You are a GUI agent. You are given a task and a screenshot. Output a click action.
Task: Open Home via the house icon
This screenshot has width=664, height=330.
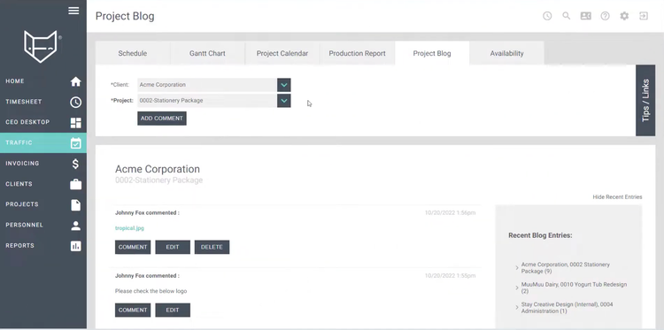(x=76, y=81)
